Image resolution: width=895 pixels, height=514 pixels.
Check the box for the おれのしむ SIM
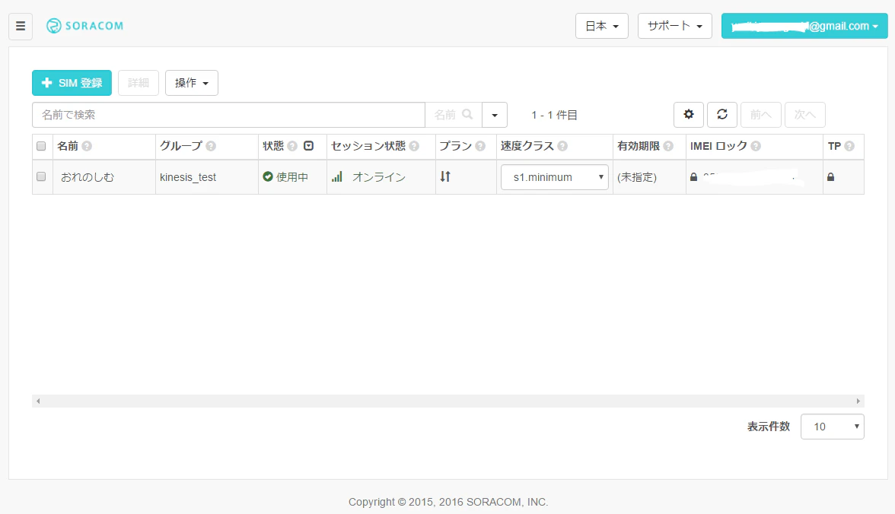pos(41,177)
